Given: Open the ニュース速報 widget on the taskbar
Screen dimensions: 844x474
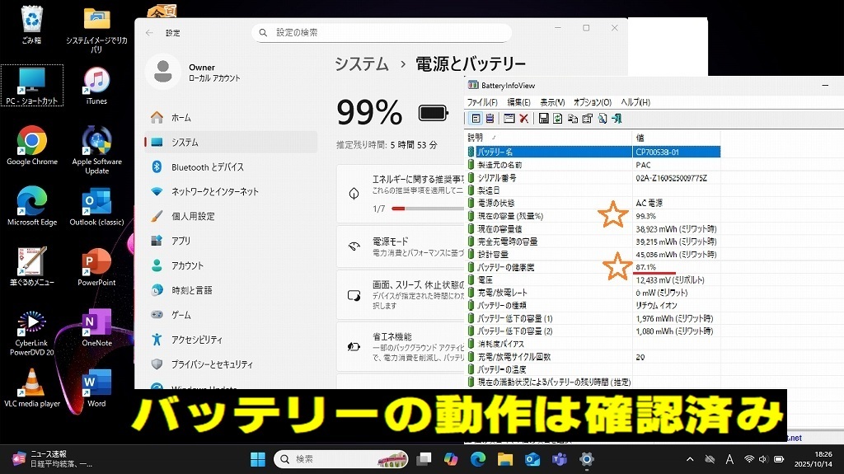Looking at the screenshot, I should pos(53,459).
